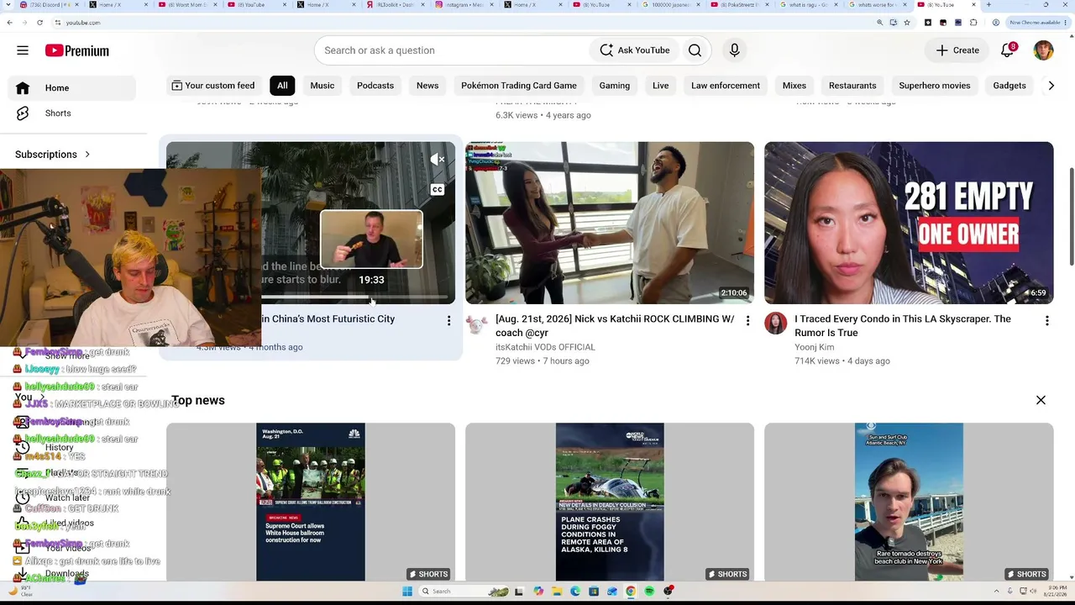Click the search magnifier button
The height and width of the screenshot is (605, 1075).
point(695,50)
